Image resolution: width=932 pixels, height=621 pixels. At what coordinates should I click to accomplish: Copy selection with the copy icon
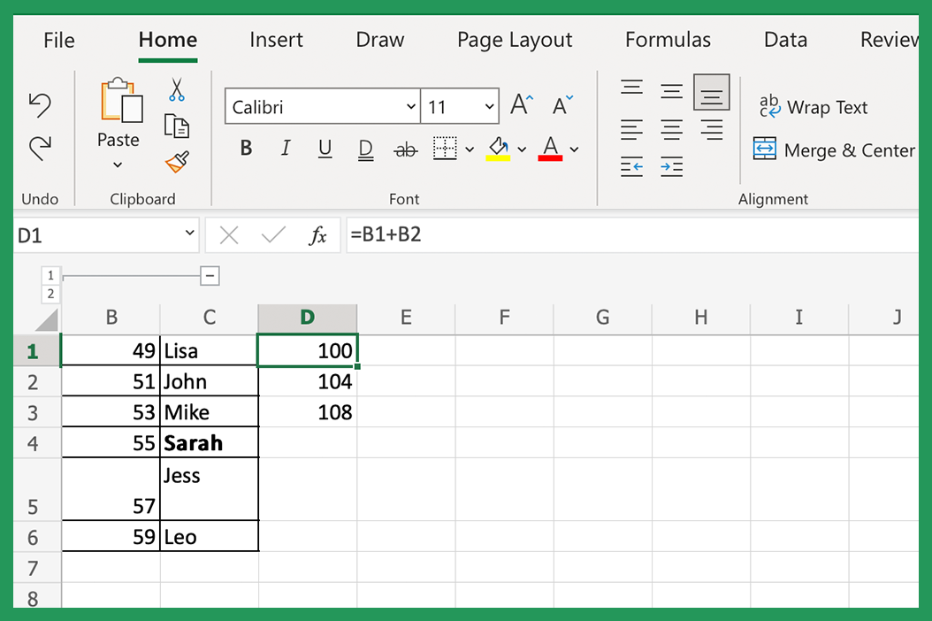[x=177, y=126]
